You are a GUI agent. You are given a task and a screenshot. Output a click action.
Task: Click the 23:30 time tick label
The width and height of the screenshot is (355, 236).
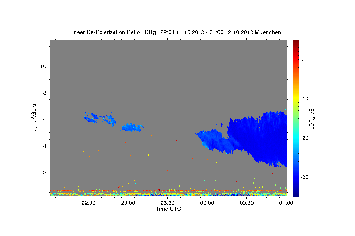167,203
